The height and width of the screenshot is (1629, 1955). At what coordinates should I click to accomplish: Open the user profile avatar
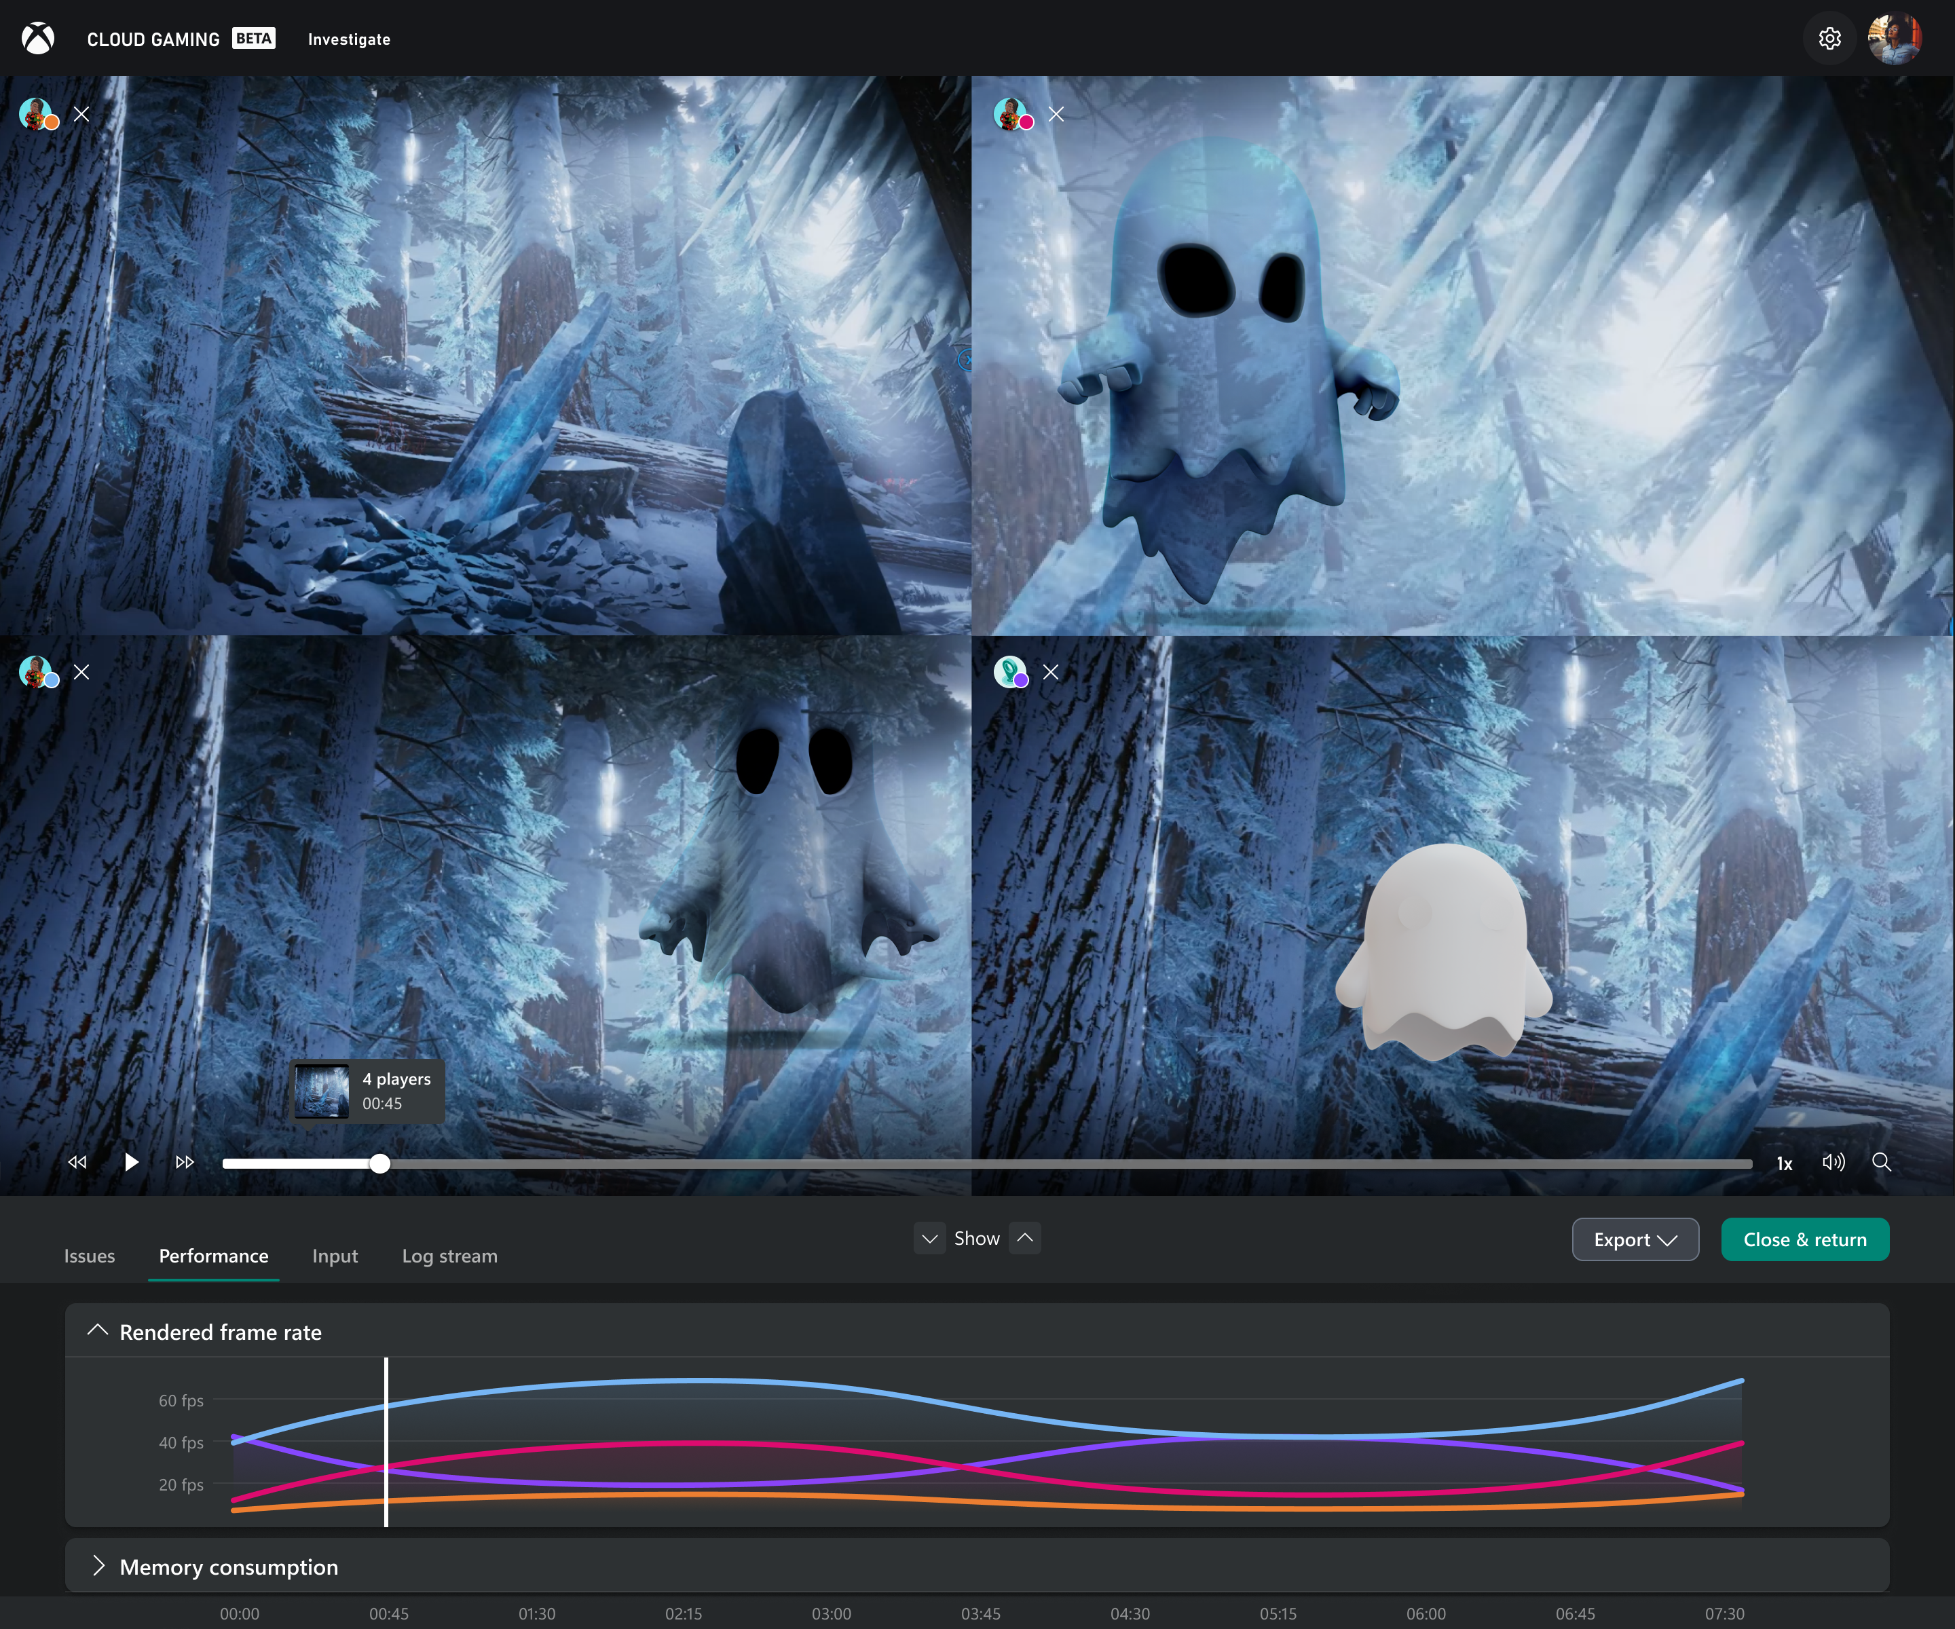1895,38
